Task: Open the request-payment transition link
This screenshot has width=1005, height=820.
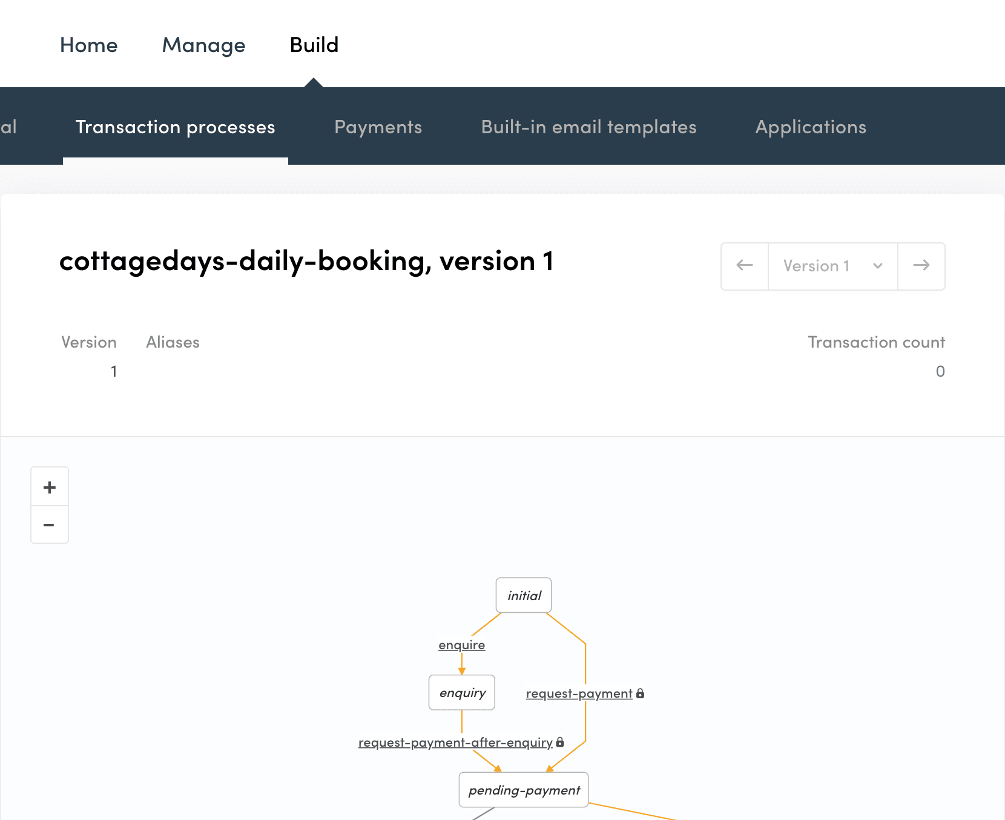Action: click(579, 693)
